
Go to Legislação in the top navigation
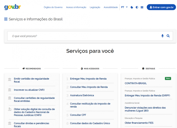(x=95, y=7)
